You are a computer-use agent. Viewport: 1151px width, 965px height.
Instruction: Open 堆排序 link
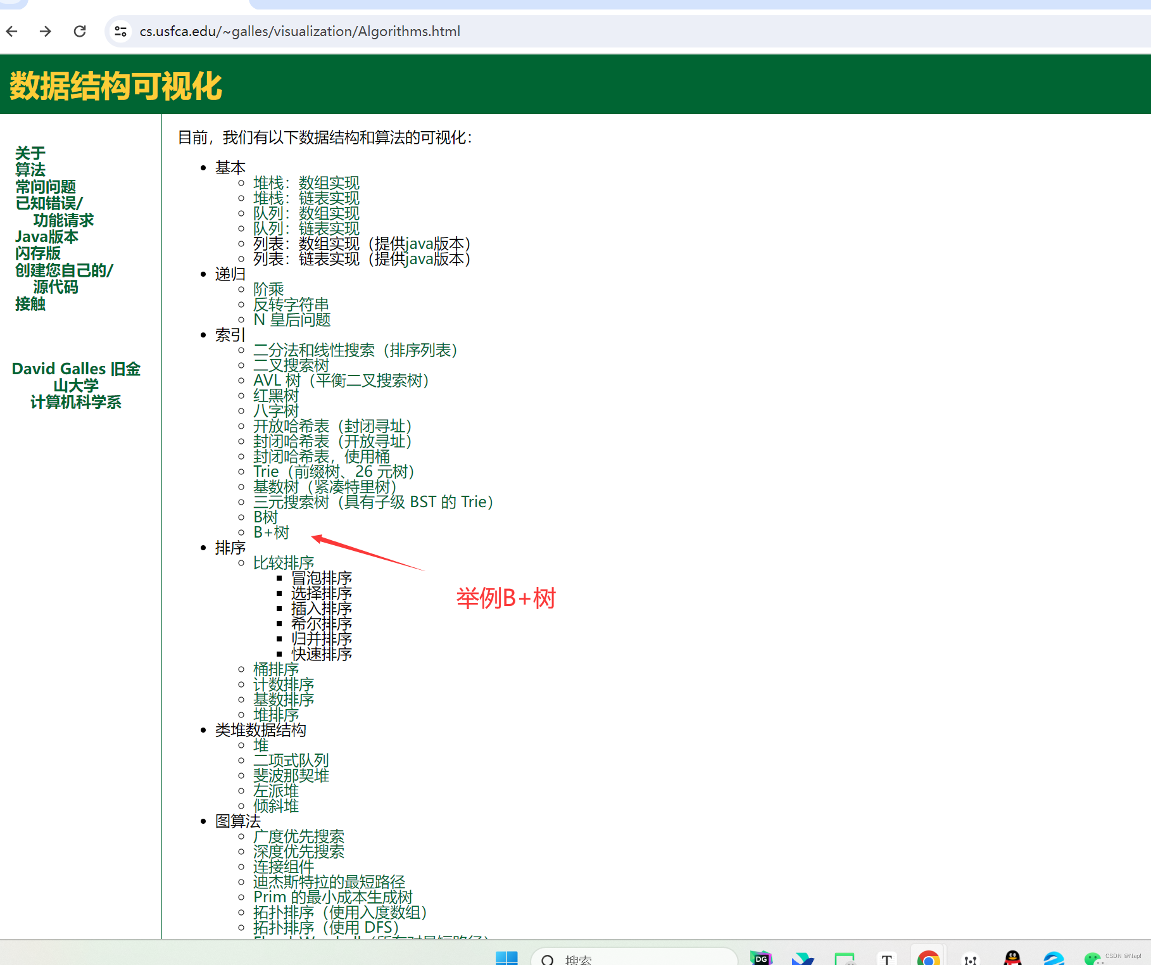point(276,715)
